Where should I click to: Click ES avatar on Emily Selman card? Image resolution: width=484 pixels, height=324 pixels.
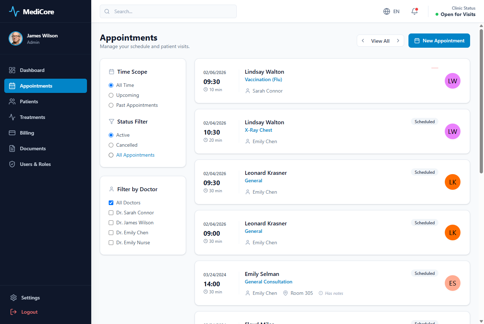453,283
